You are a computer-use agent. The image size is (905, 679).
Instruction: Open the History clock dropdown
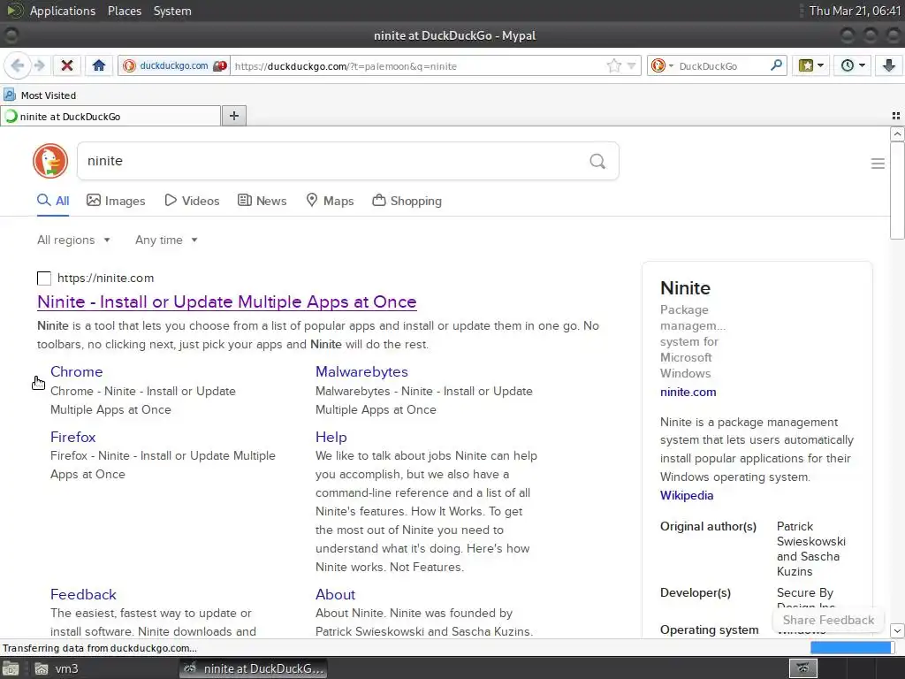pyautogui.click(x=853, y=65)
